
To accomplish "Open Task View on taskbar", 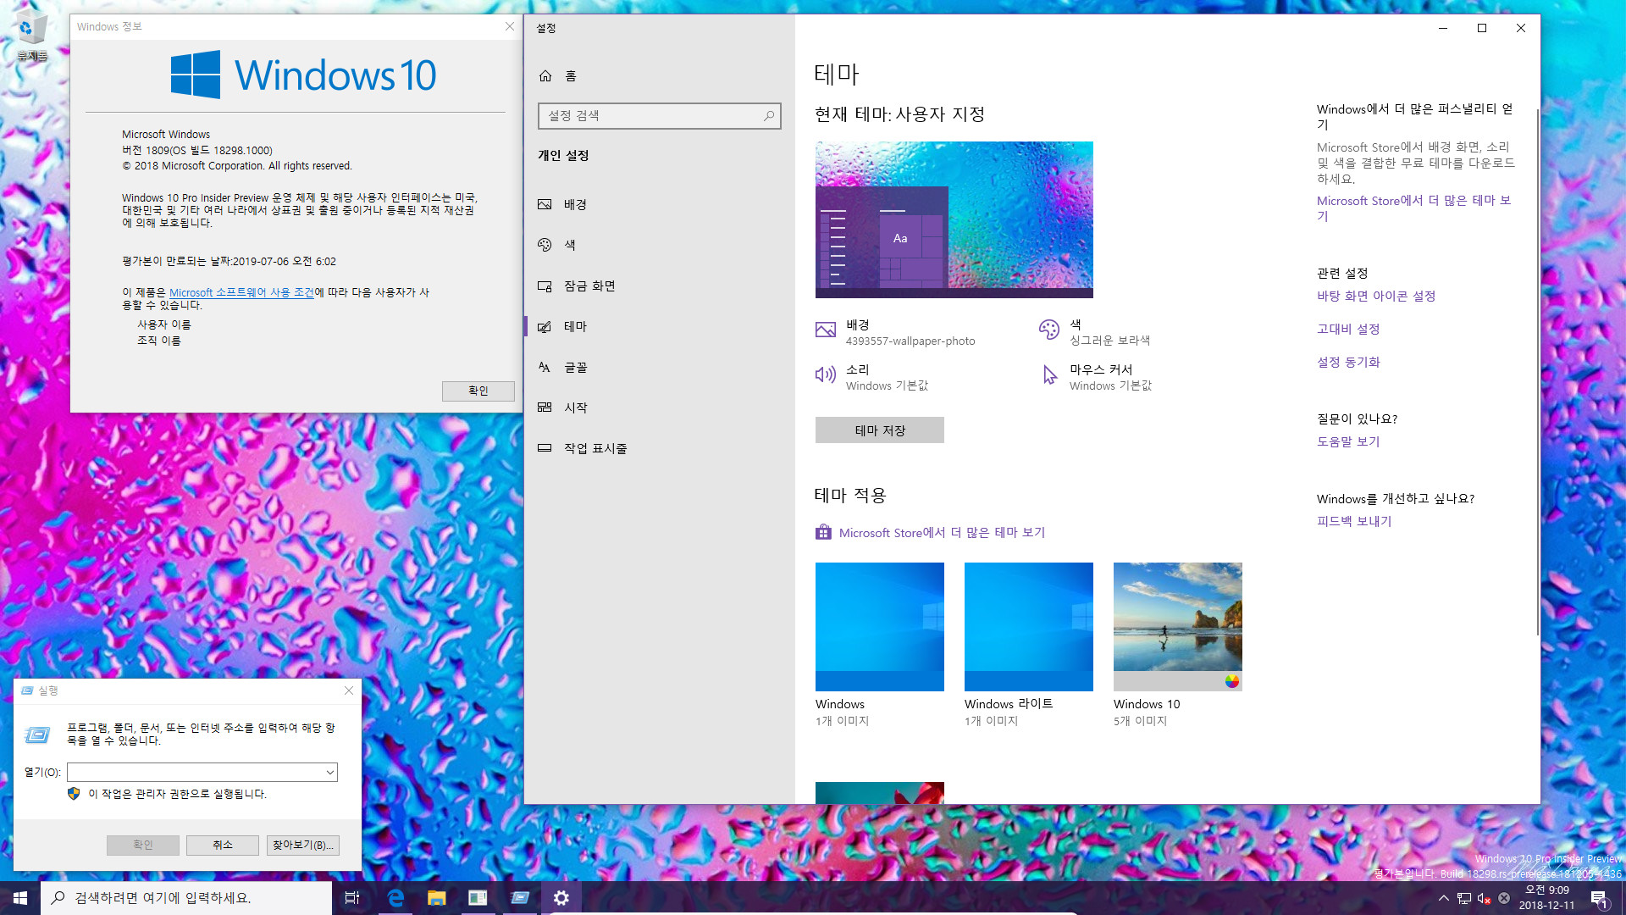I will click(352, 898).
